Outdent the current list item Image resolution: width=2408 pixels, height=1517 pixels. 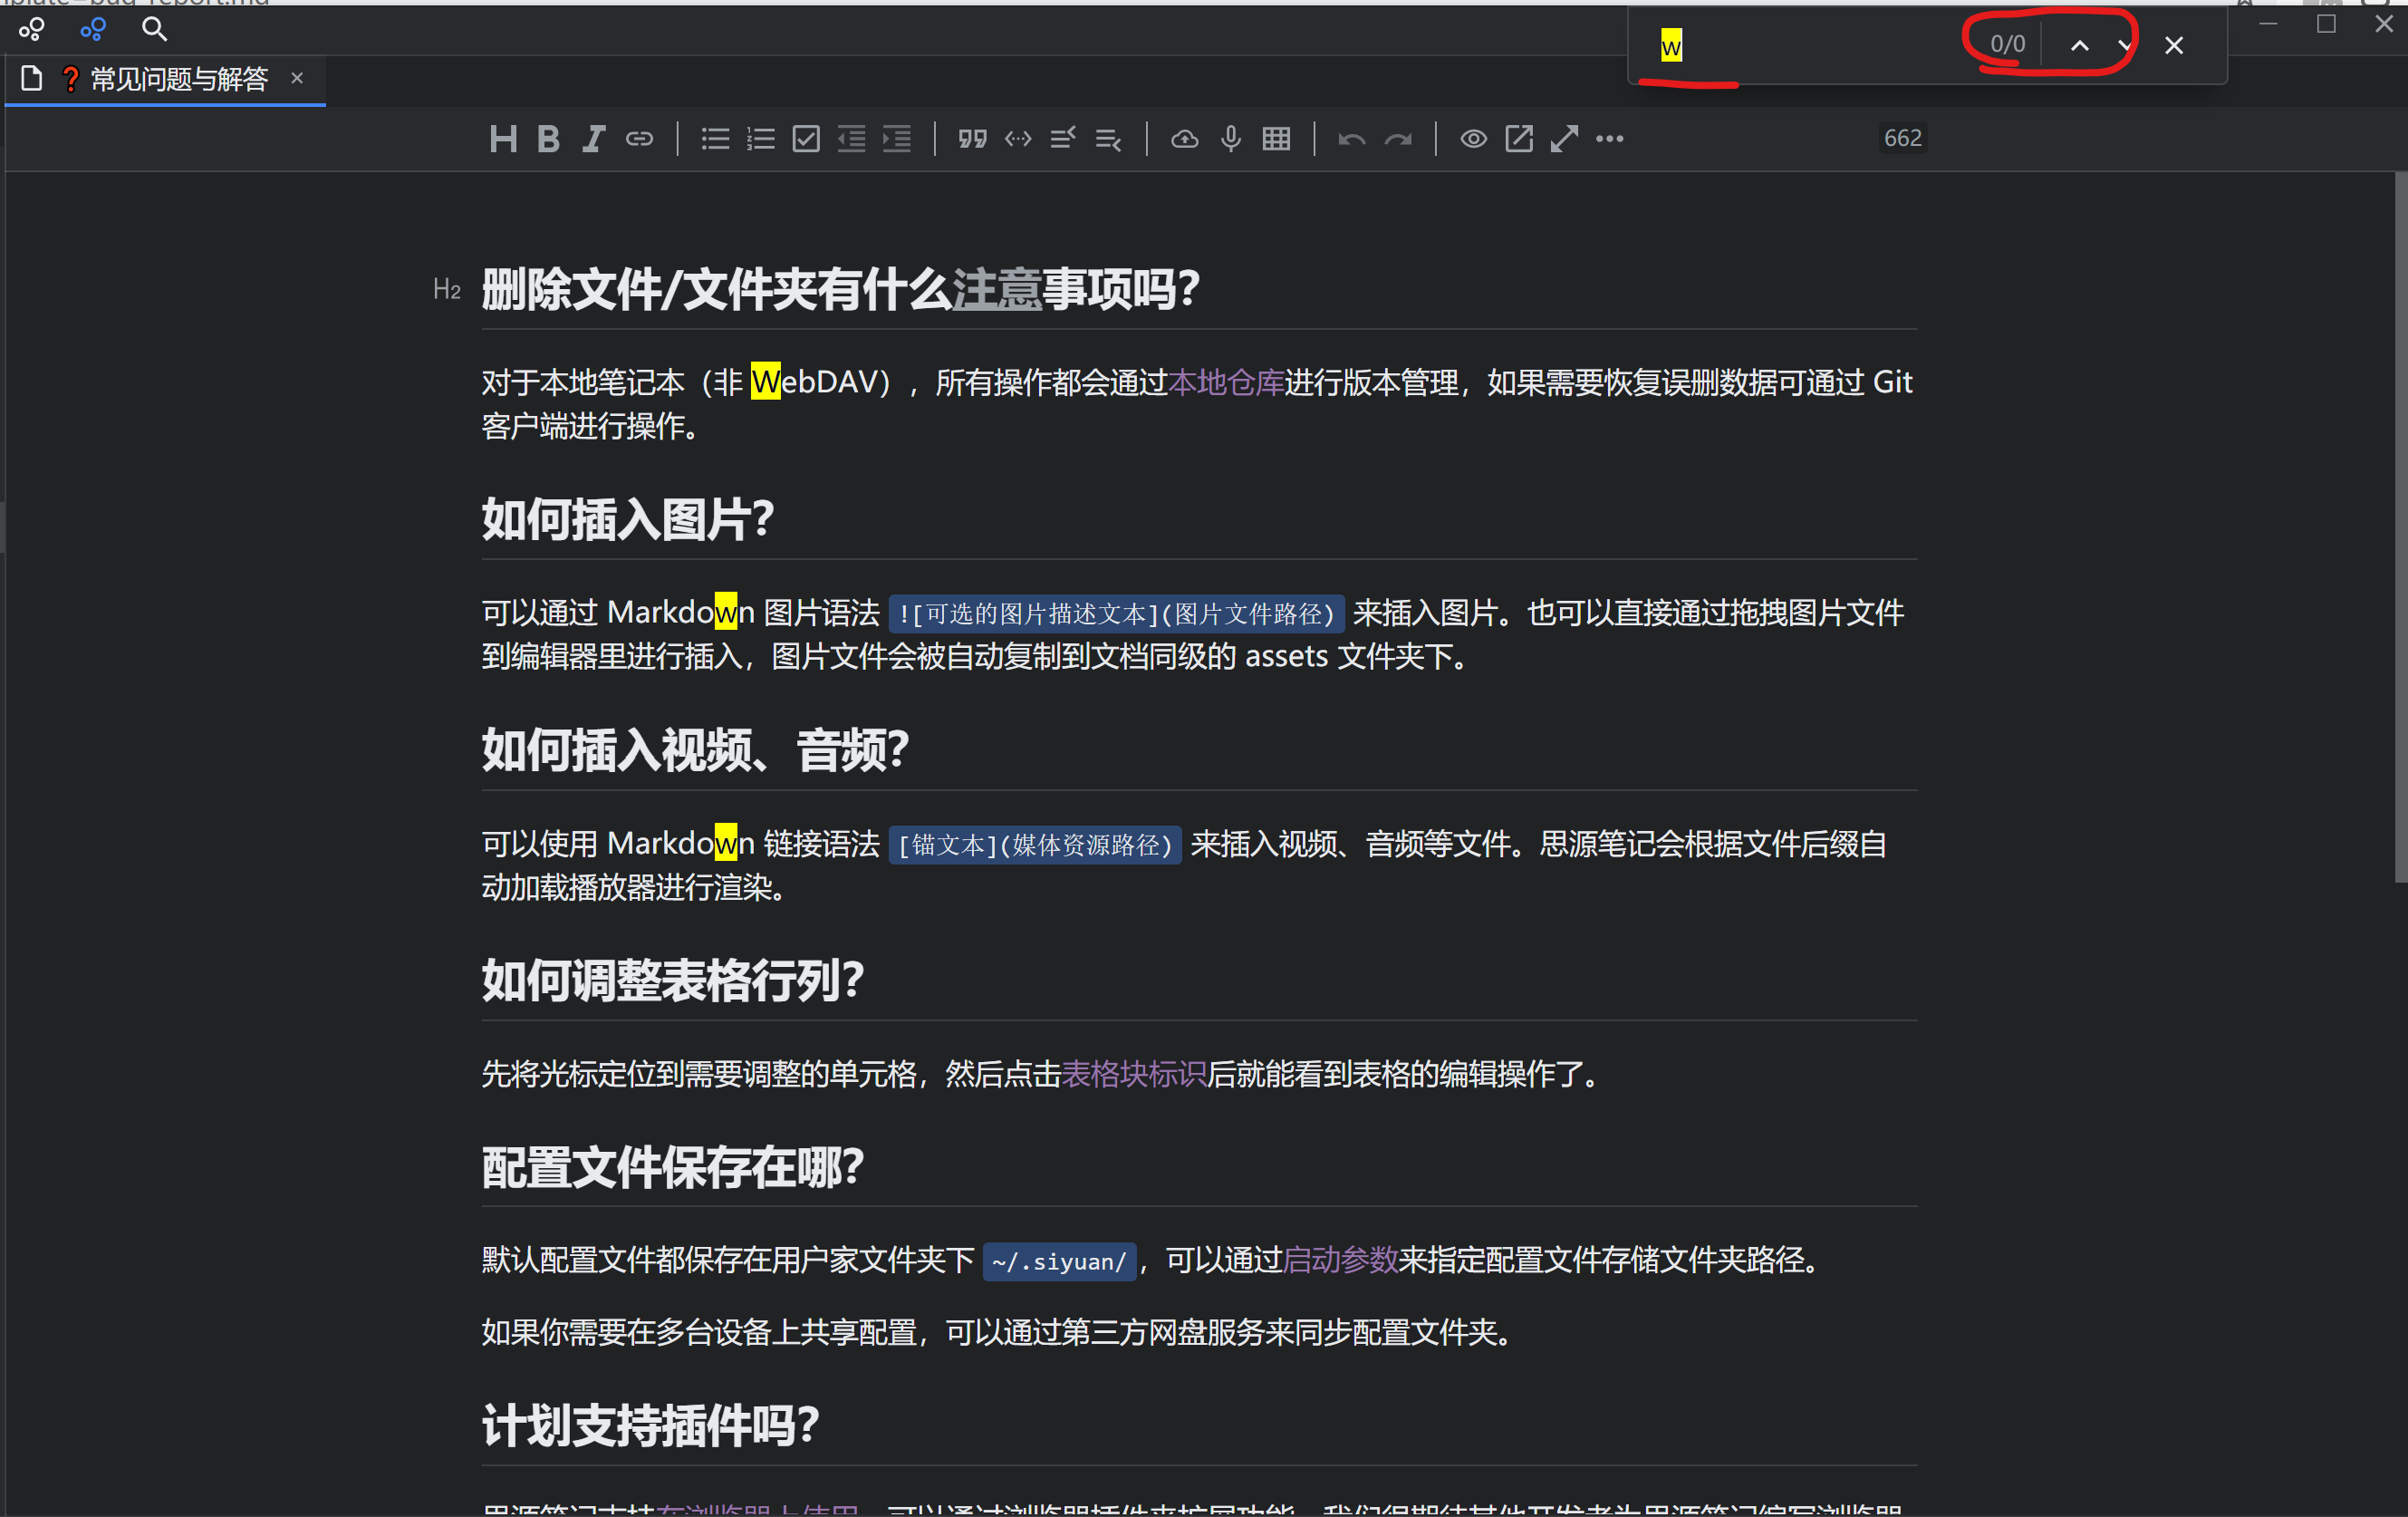click(852, 139)
